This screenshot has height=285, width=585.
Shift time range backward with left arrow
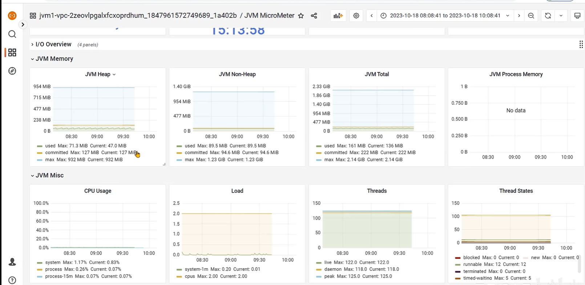[371, 16]
